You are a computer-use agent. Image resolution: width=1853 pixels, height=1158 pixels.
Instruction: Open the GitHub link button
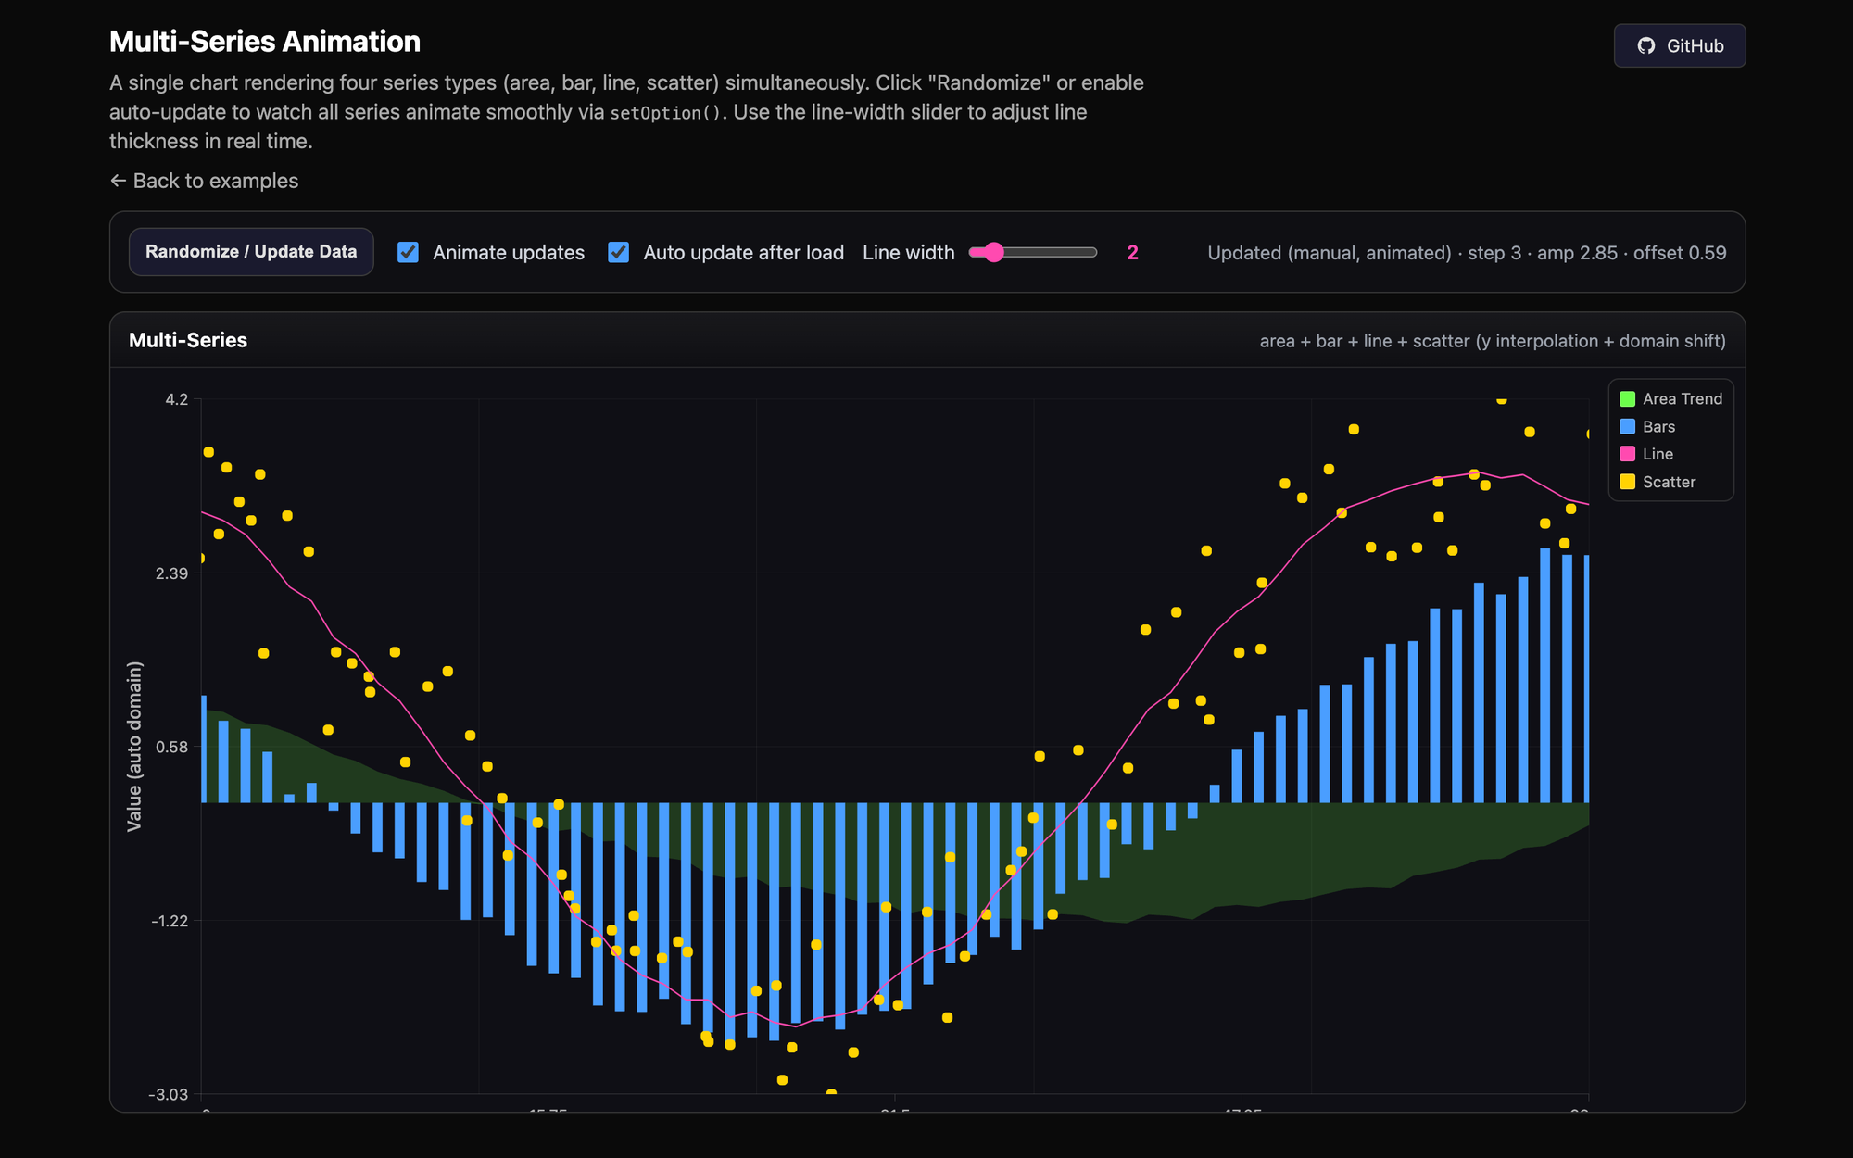click(x=1680, y=45)
